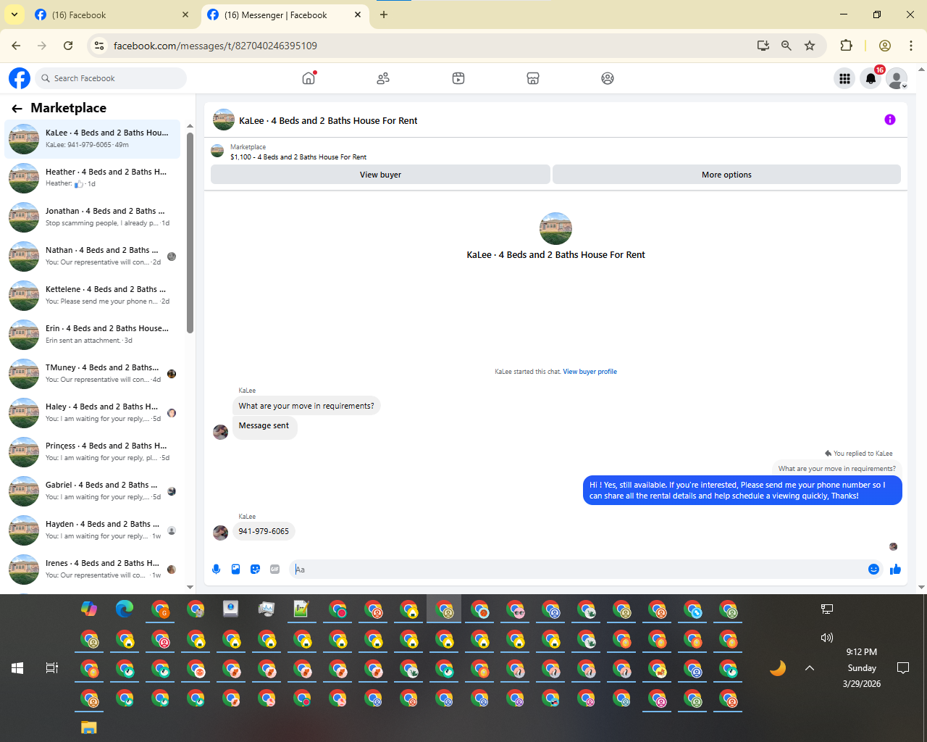Open the Chrome extensions puzzle icon
Screen dimensions: 927x742
846,46
